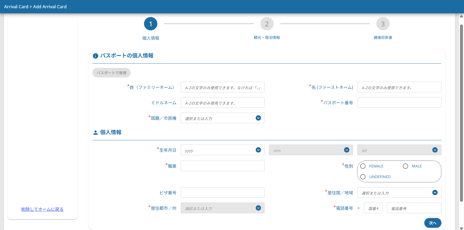This screenshot has width=464, height=230.
Task: Click the step 2 観光・宿泊情報 circle
Action: click(x=267, y=24)
